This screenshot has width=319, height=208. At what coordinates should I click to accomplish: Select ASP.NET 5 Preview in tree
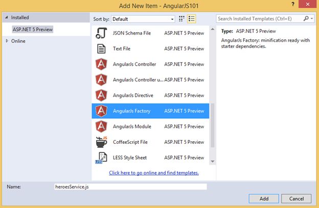coord(33,30)
